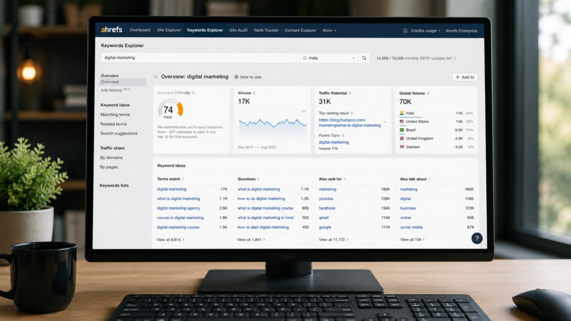The width and height of the screenshot is (571, 321).
Task: Click the Vietnam flag icon
Action: pos(401,147)
